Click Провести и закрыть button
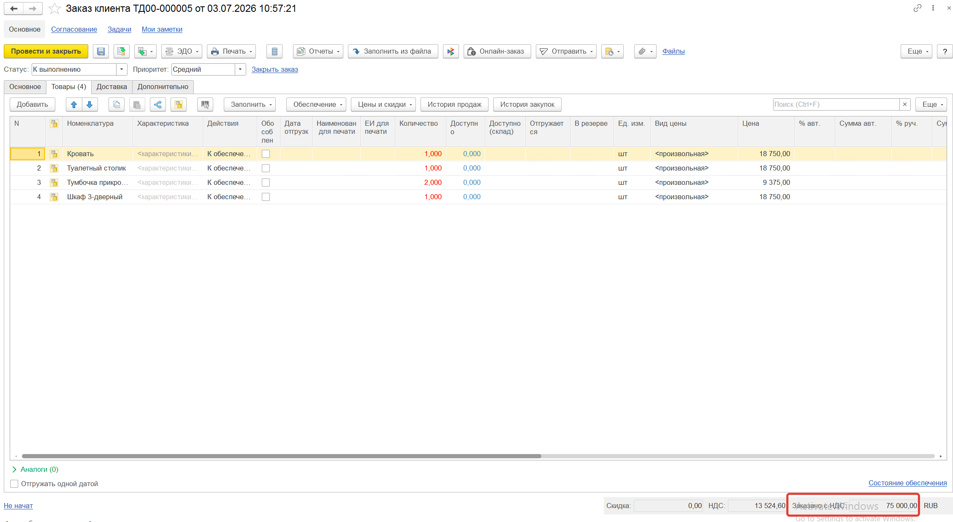The image size is (953, 522). tap(46, 51)
